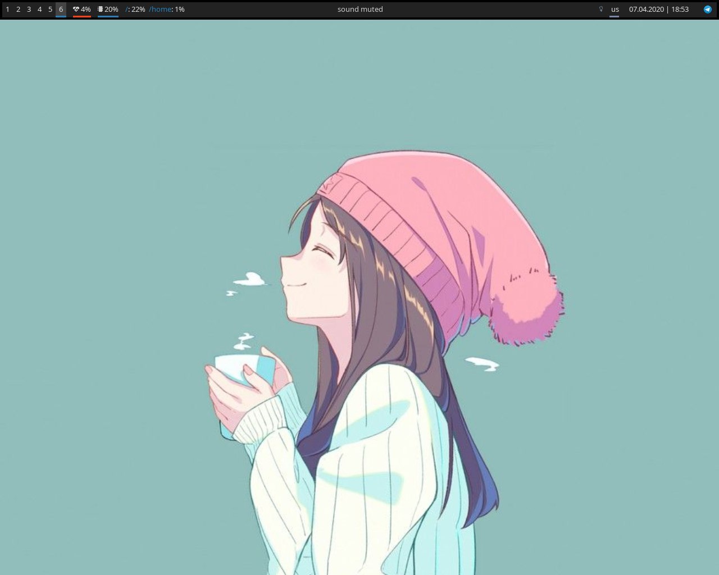Click the clock time 18:53
Image resolution: width=719 pixels, height=575 pixels.
[x=680, y=10]
